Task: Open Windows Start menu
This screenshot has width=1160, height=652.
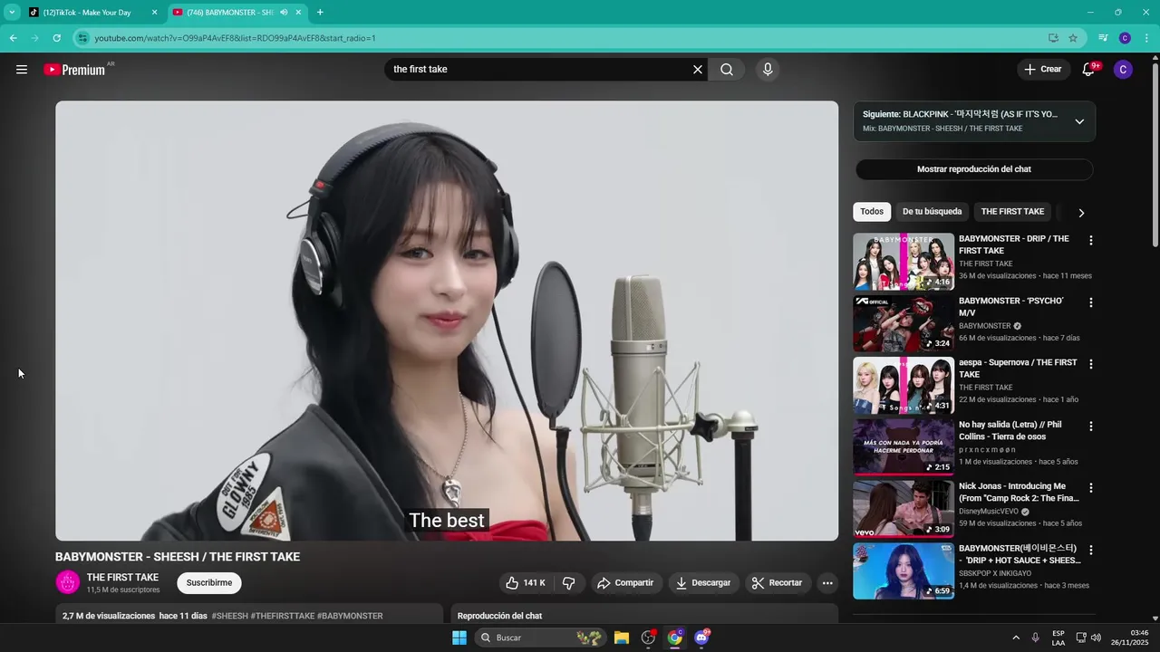Action: pos(459,638)
